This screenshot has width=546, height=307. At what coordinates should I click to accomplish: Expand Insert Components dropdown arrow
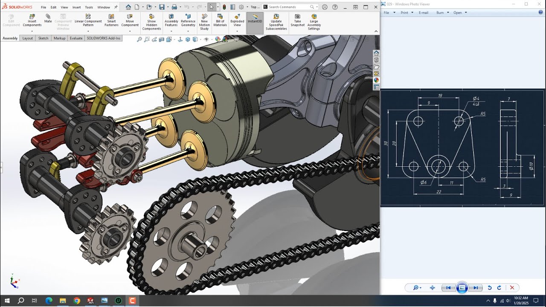click(32, 31)
